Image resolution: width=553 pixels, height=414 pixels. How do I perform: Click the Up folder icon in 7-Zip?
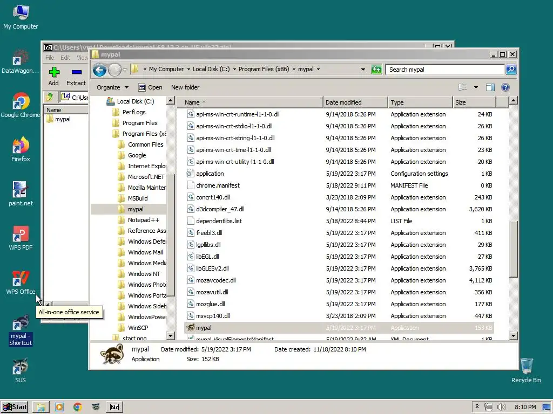[49, 96]
